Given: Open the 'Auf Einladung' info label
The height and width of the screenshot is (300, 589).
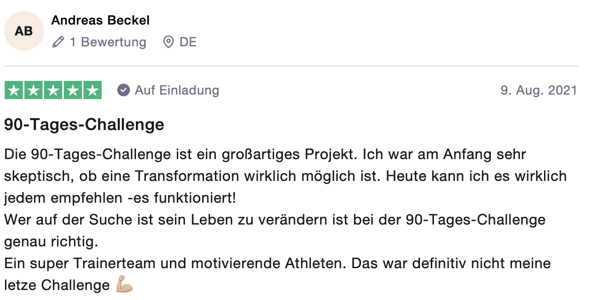Looking at the screenshot, I should [x=177, y=90].
